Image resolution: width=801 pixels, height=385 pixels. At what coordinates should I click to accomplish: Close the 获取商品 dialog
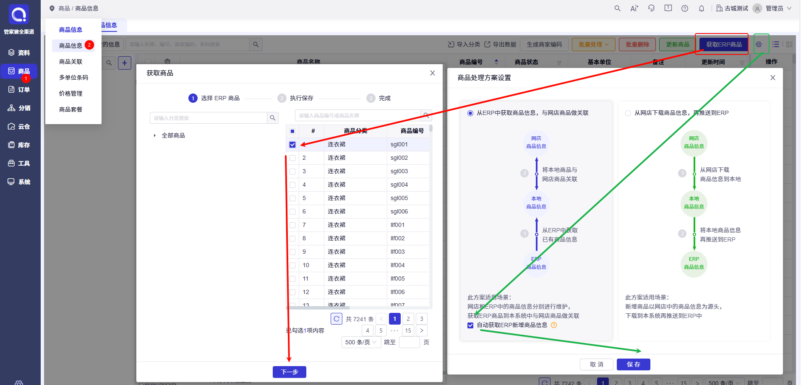click(433, 73)
